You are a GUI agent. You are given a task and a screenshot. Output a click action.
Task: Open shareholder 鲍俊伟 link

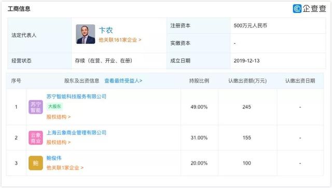point(54,158)
